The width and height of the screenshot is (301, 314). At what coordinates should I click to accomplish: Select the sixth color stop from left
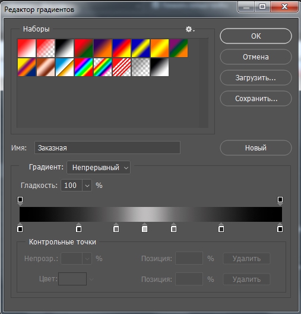click(x=221, y=228)
